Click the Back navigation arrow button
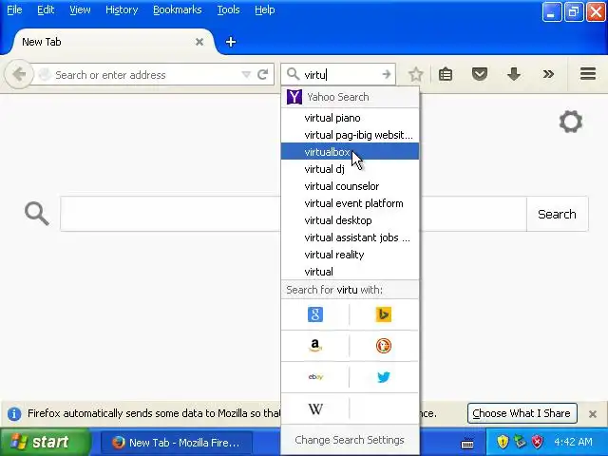 pyautogui.click(x=19, y=74)
